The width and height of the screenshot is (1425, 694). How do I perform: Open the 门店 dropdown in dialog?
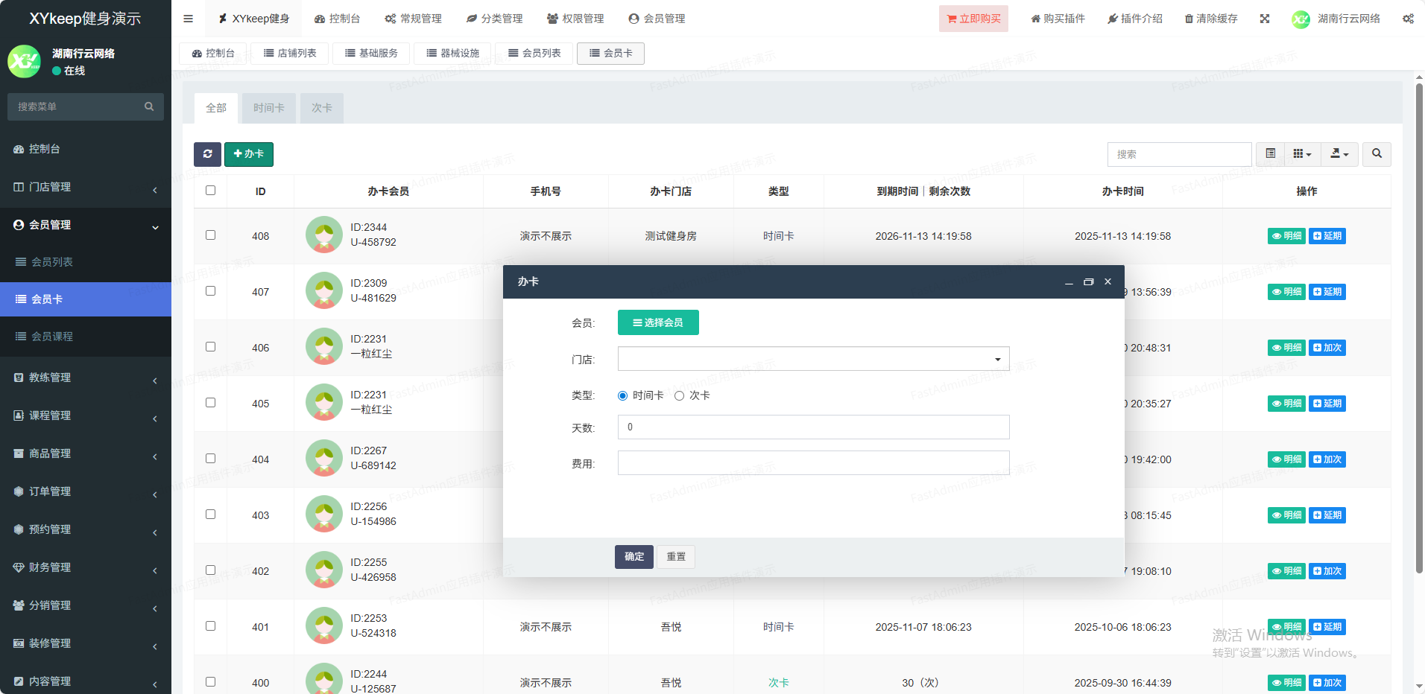tap(813, 359)
